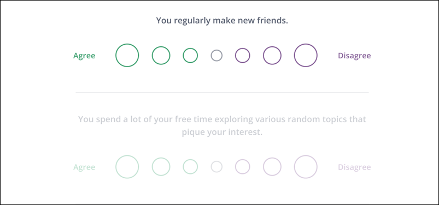Viewport: 439px width, 205px height.
Task: Choose medium green circle for exploring random topics
Action: click(161, 167)
